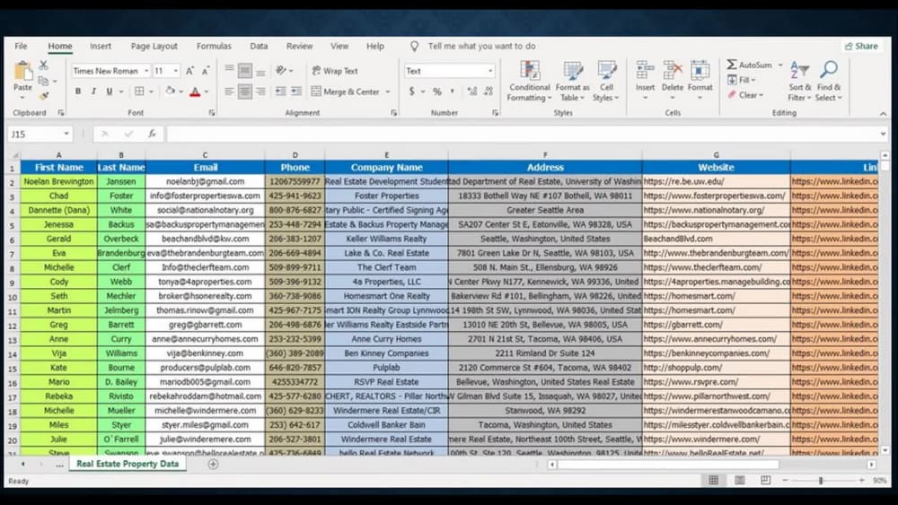
Task: Click the Increase Indent icon
Action: tap(296, 91)
